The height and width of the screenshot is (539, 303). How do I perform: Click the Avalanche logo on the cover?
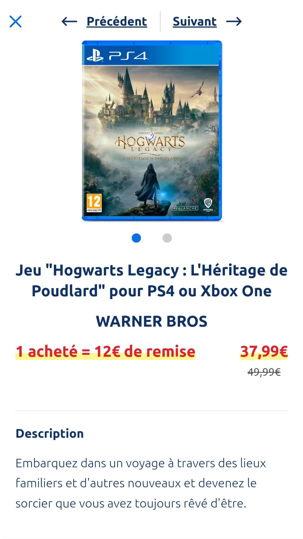pos(185,208)
